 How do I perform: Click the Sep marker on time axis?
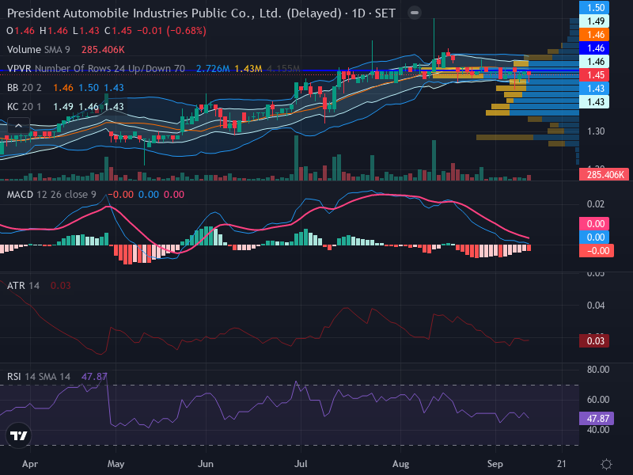(x=495, y=464)
